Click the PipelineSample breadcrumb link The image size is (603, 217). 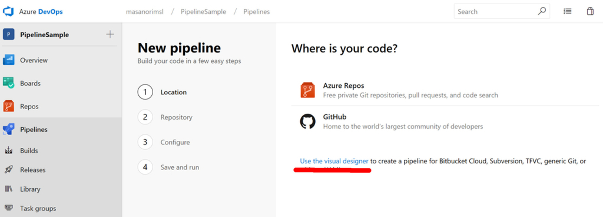coord(203,12)
